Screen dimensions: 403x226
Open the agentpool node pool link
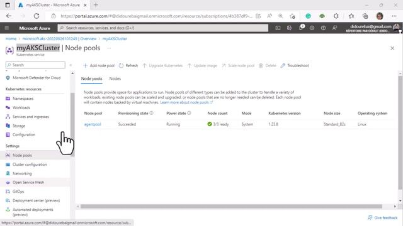(93, 124)
